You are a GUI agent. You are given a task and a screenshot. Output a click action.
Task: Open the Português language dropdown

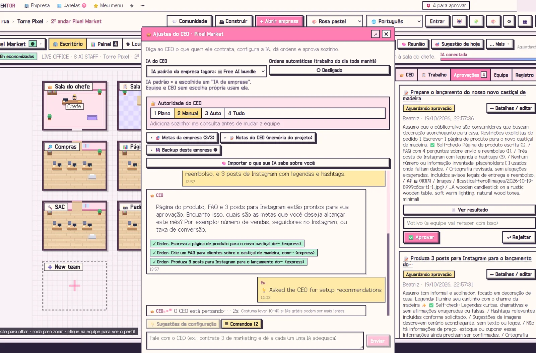(394, 21)
